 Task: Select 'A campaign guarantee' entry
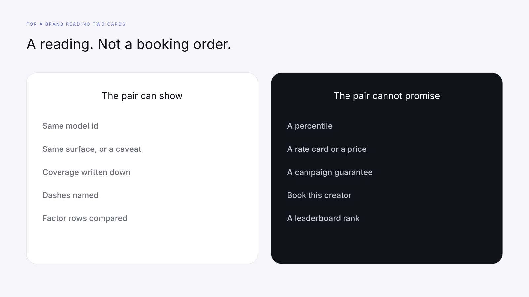(330, 172)
